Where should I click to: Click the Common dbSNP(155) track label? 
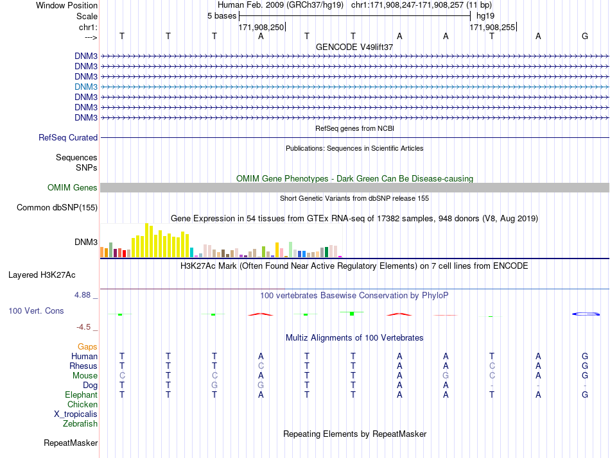point(57,208)
